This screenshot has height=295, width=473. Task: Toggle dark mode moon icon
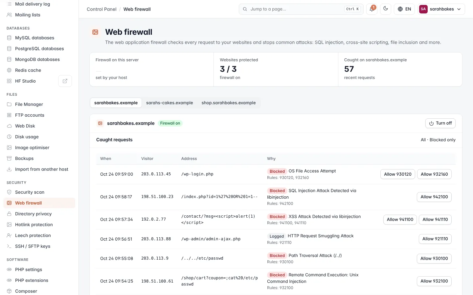tap(386, 9)
